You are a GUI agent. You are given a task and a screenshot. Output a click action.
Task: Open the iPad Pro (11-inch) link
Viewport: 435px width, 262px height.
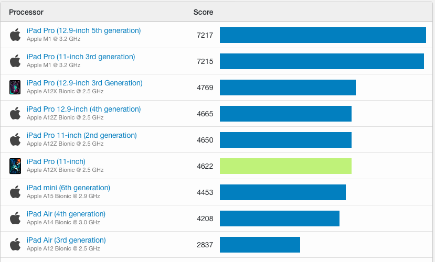(x=56, y=161)
